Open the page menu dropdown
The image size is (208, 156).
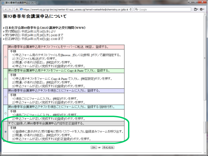coord(196,9)
